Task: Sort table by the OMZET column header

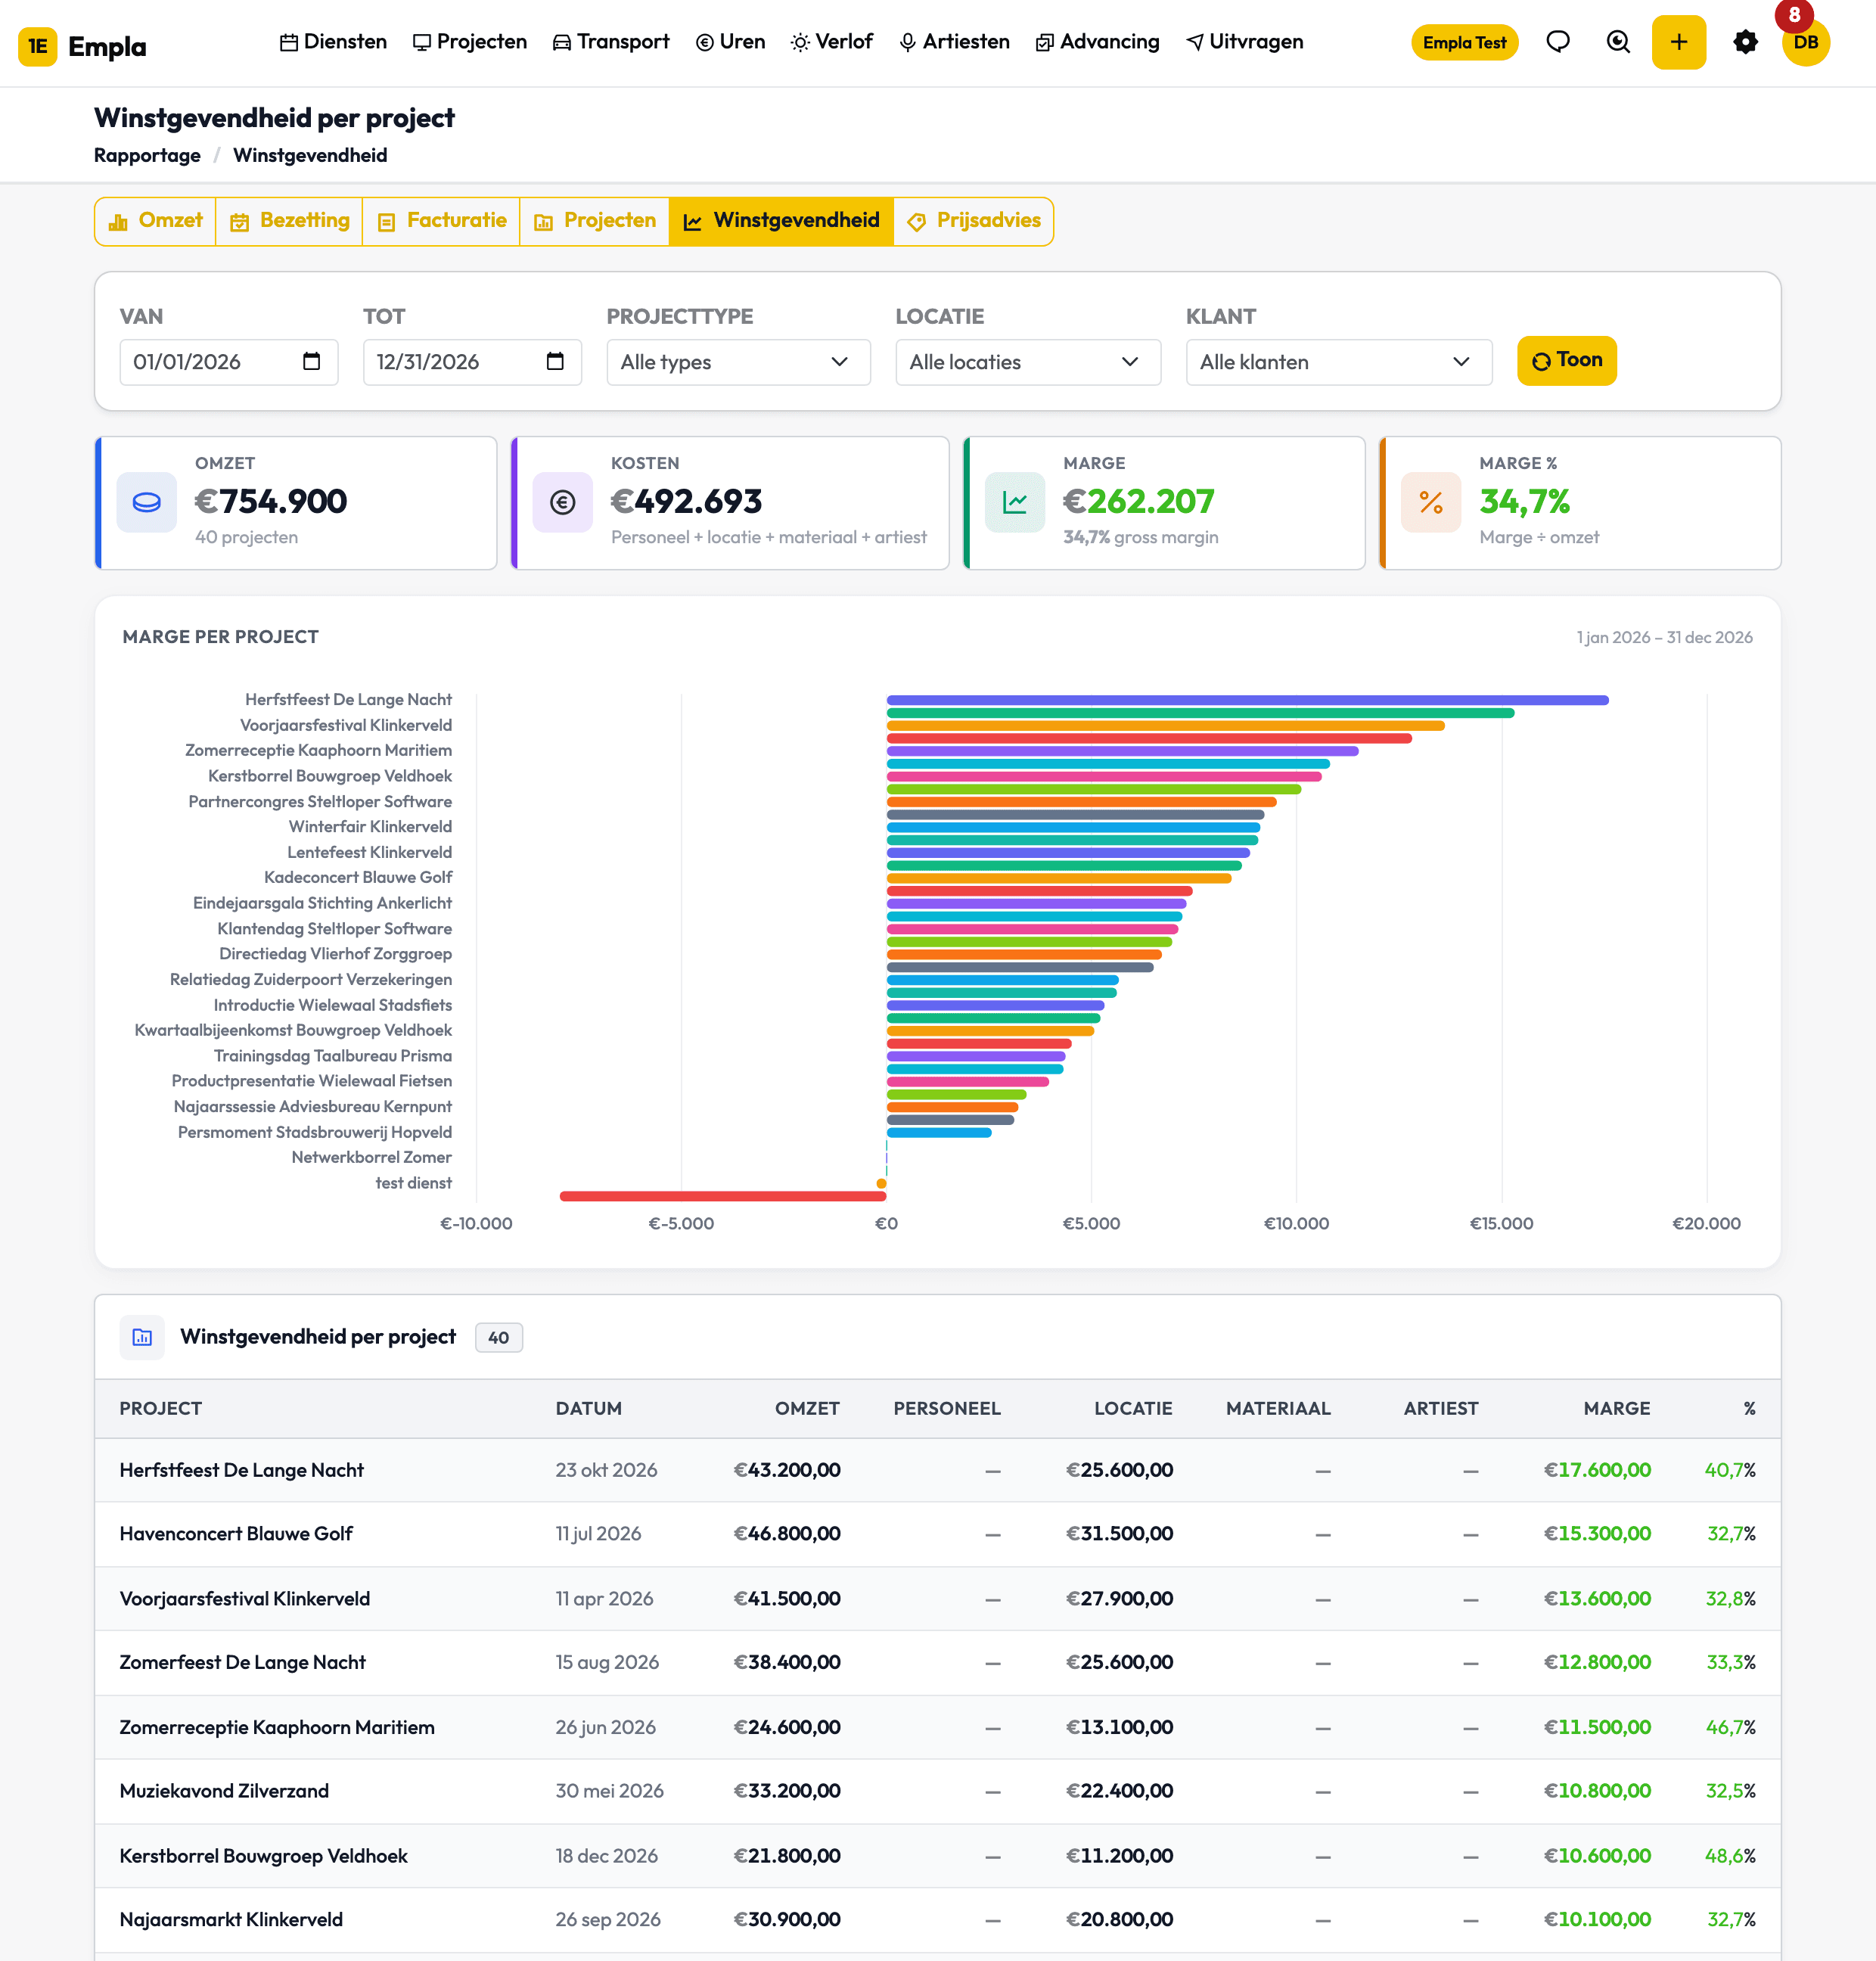Action: coord(807,1408)
